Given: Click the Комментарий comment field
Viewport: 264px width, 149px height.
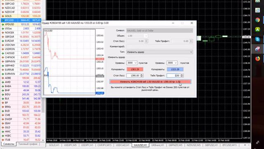Looking at the screenshot, I should [160, 46].
